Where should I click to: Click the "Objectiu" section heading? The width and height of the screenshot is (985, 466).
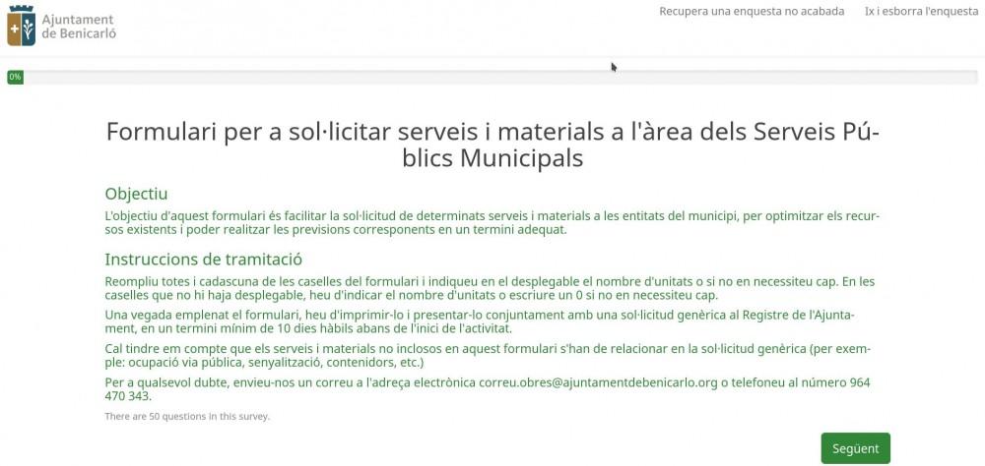point(136,194)
